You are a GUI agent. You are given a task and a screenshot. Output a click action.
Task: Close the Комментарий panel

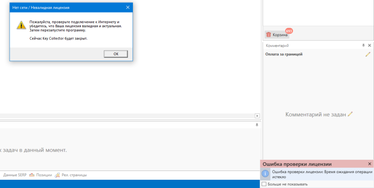coord(370,46)
